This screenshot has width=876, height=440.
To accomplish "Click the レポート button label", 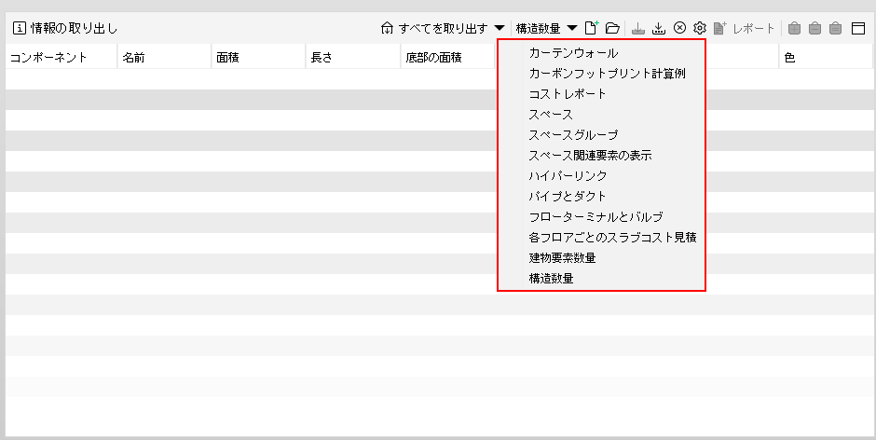I will pos(754,29).
